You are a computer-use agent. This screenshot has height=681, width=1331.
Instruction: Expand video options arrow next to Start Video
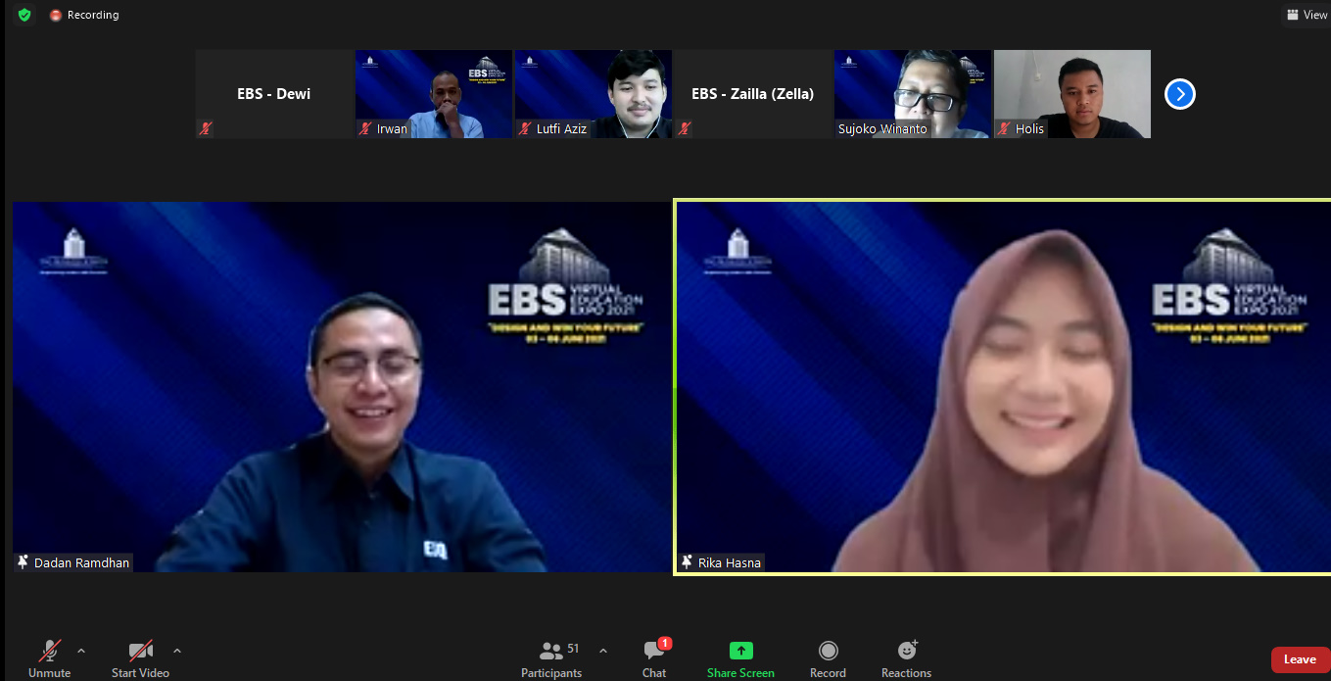[177, 650]
